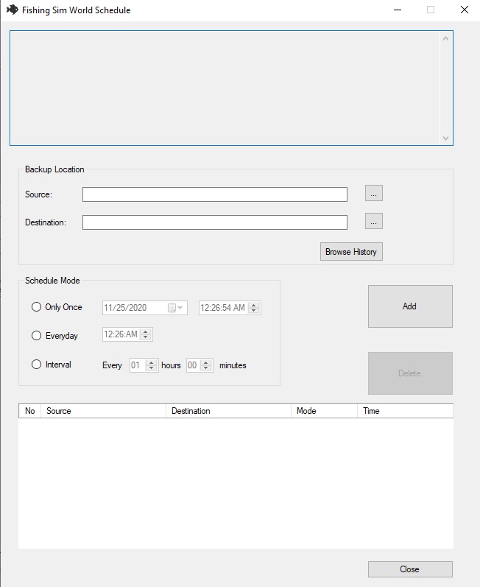480x587 pixels.
Task: Browse for the Destination folder
Action: 373,221
